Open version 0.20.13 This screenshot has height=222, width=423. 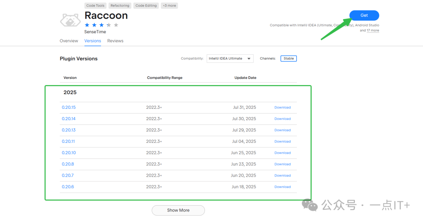point(69,130)
